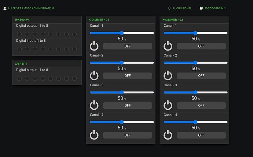Select IPX800_V4 digital input 1 indicator
Screen dimensions: 253x157
19,49
